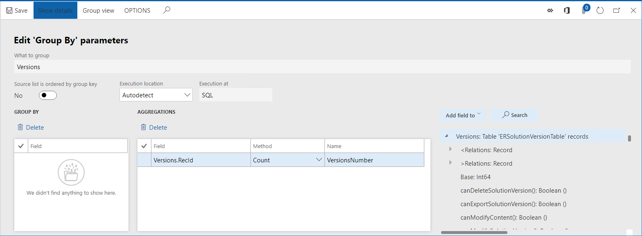This screenshot has width=642, height=236.
Task: Select Versions: Table 'ERSolutionVersionTable' records
Action: pyautogui.click(x=522, y=137)
